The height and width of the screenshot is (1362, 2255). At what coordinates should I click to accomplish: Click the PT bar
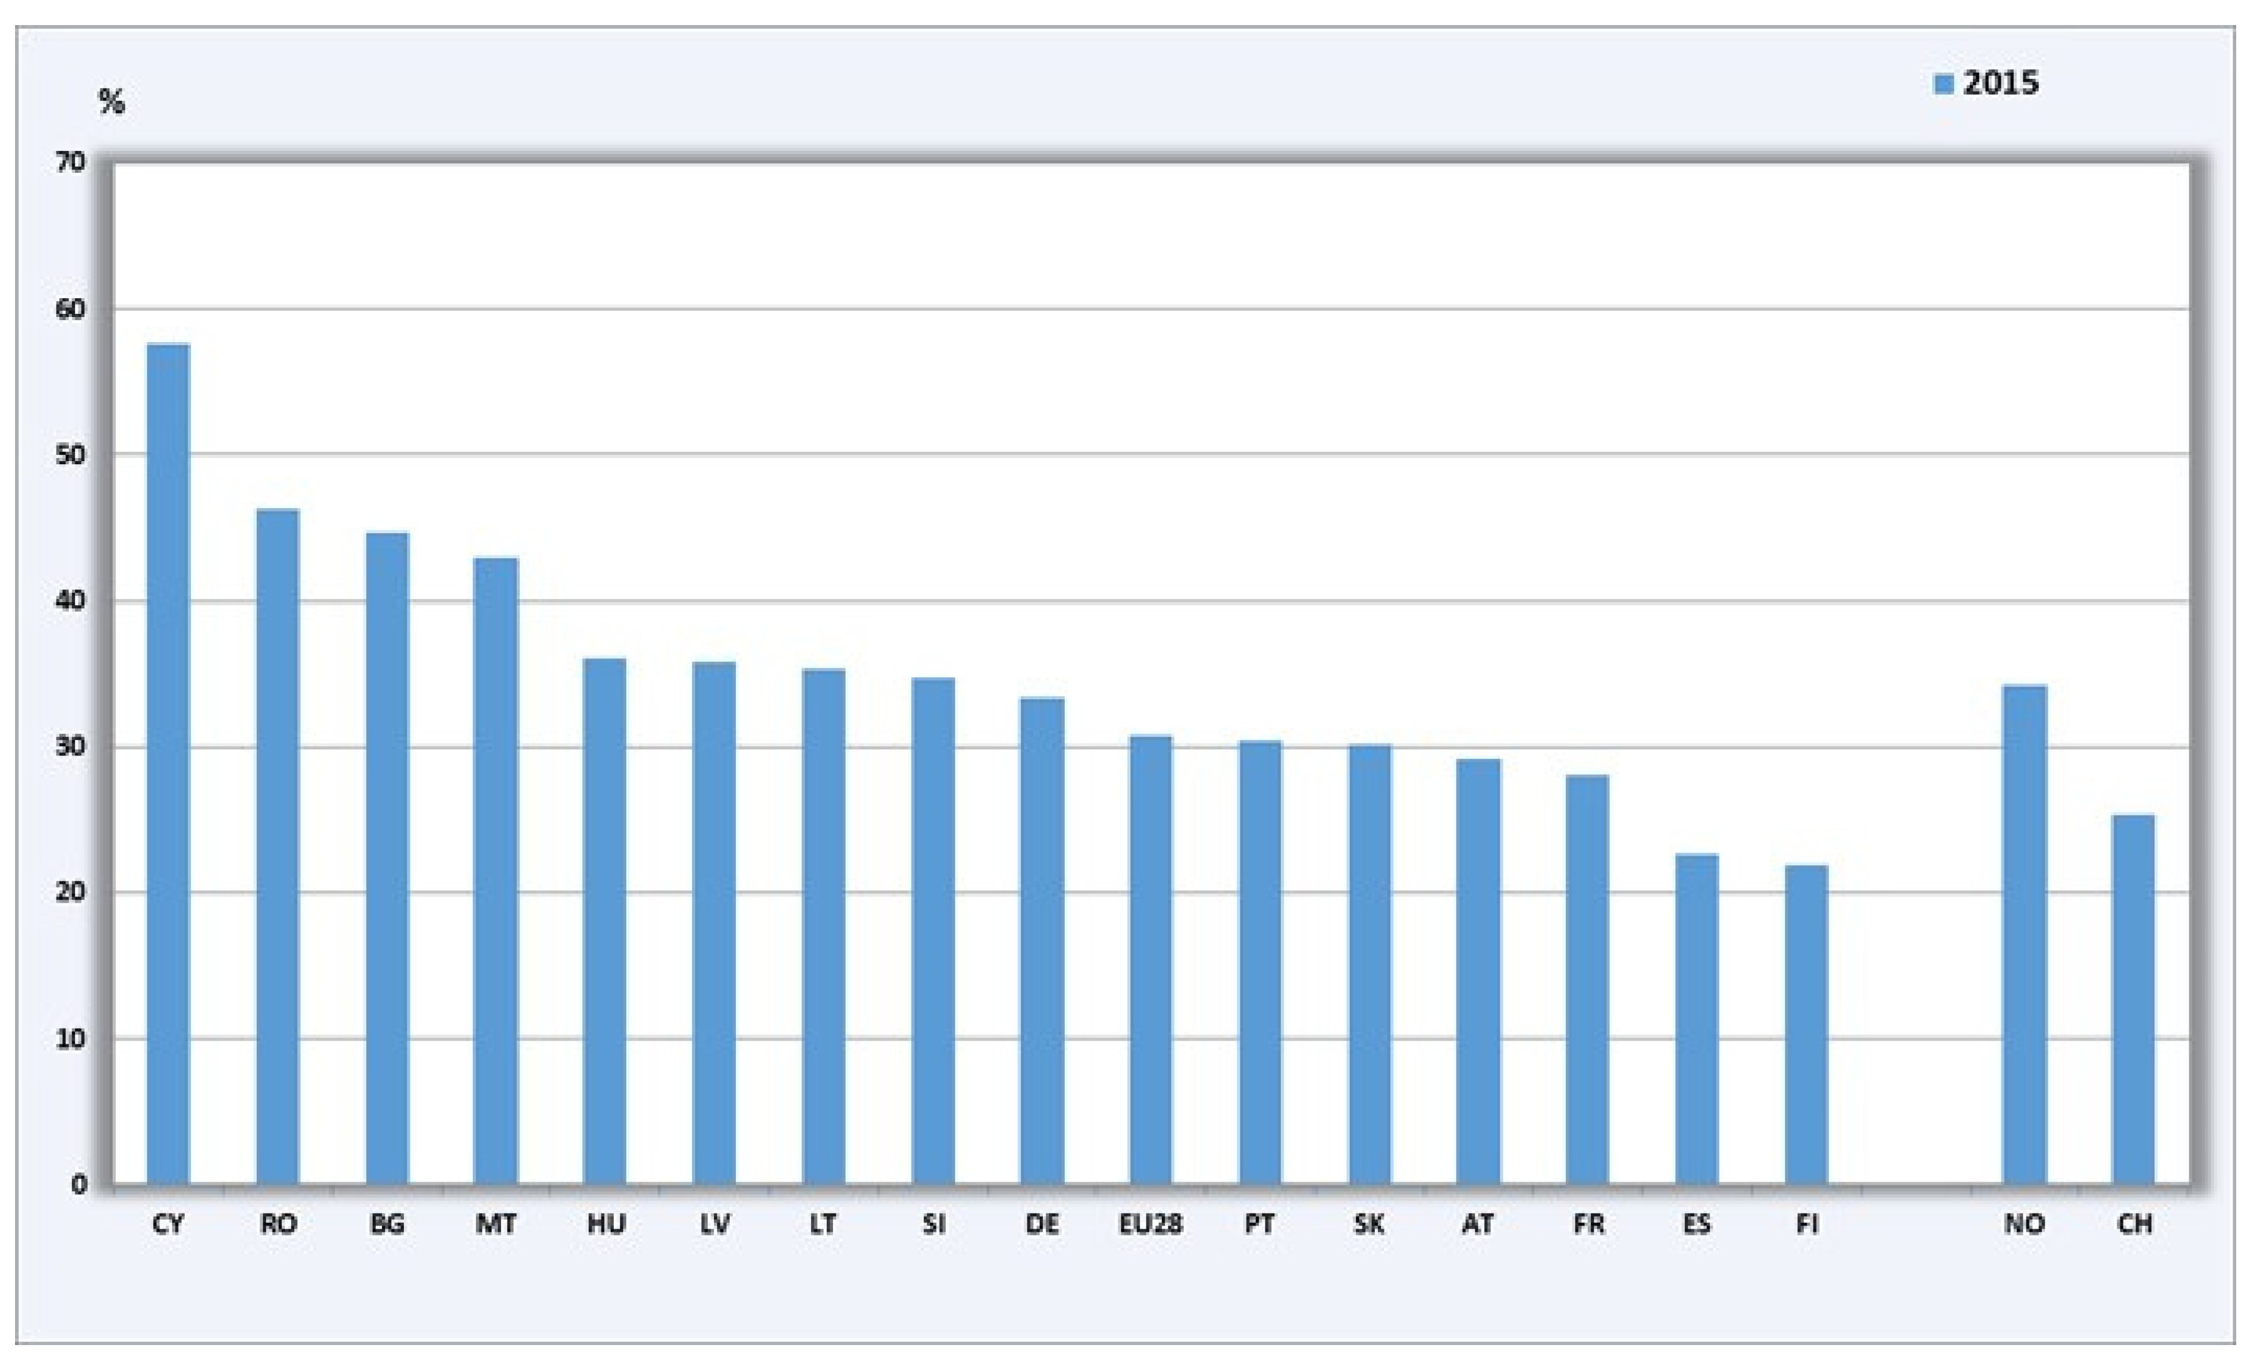pos(1260,962)
